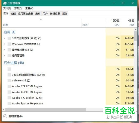Click the Adobe IPC Broker icon
Viewport: 139px width, 123px height.
[x=9, y=98]
